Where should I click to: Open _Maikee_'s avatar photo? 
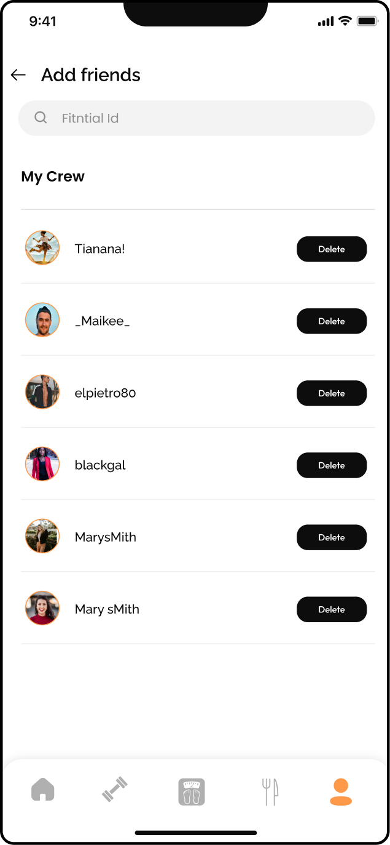[x=42, y=320]
